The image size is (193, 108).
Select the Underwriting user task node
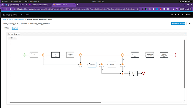coord(92,65)
